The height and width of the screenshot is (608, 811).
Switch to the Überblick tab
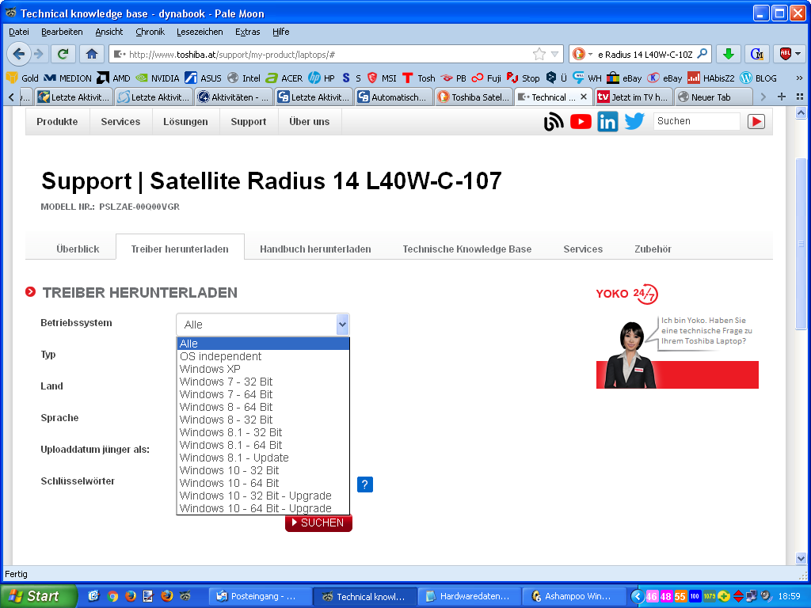tap(78, 249)
